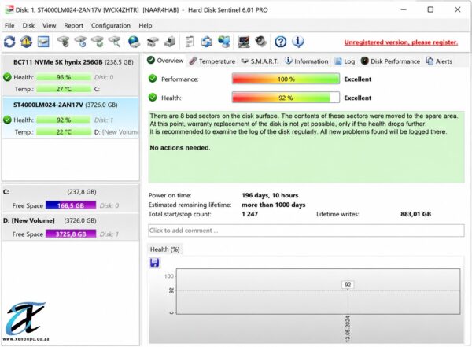Viewport: 472px width, 347px height.
Task: Click the 'No actions needed.' text
Action: [180, 148]
